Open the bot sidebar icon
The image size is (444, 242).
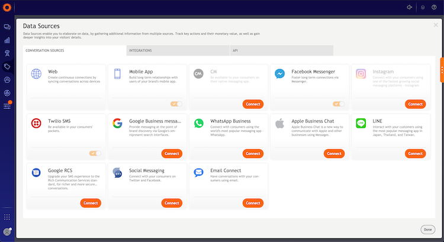(7, 53)
